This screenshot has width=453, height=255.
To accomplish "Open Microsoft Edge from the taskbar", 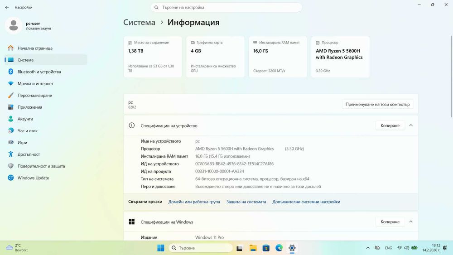I will pos(279,248).
